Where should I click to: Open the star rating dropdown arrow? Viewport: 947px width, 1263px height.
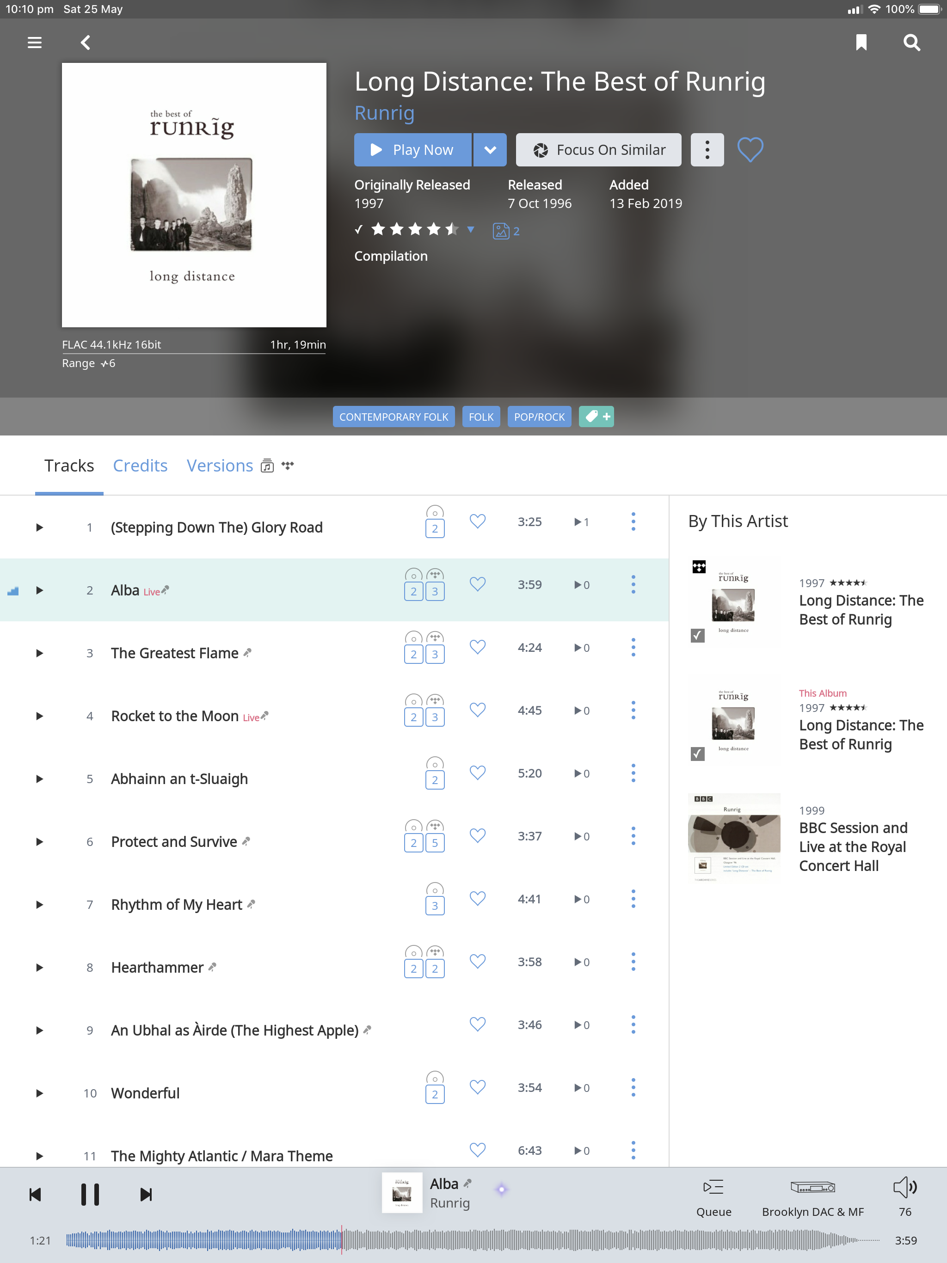click(x=471, y=230)
